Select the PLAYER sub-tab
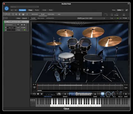 (x=33, y=18)
